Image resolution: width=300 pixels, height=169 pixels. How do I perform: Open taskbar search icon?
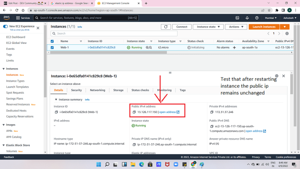107,165
